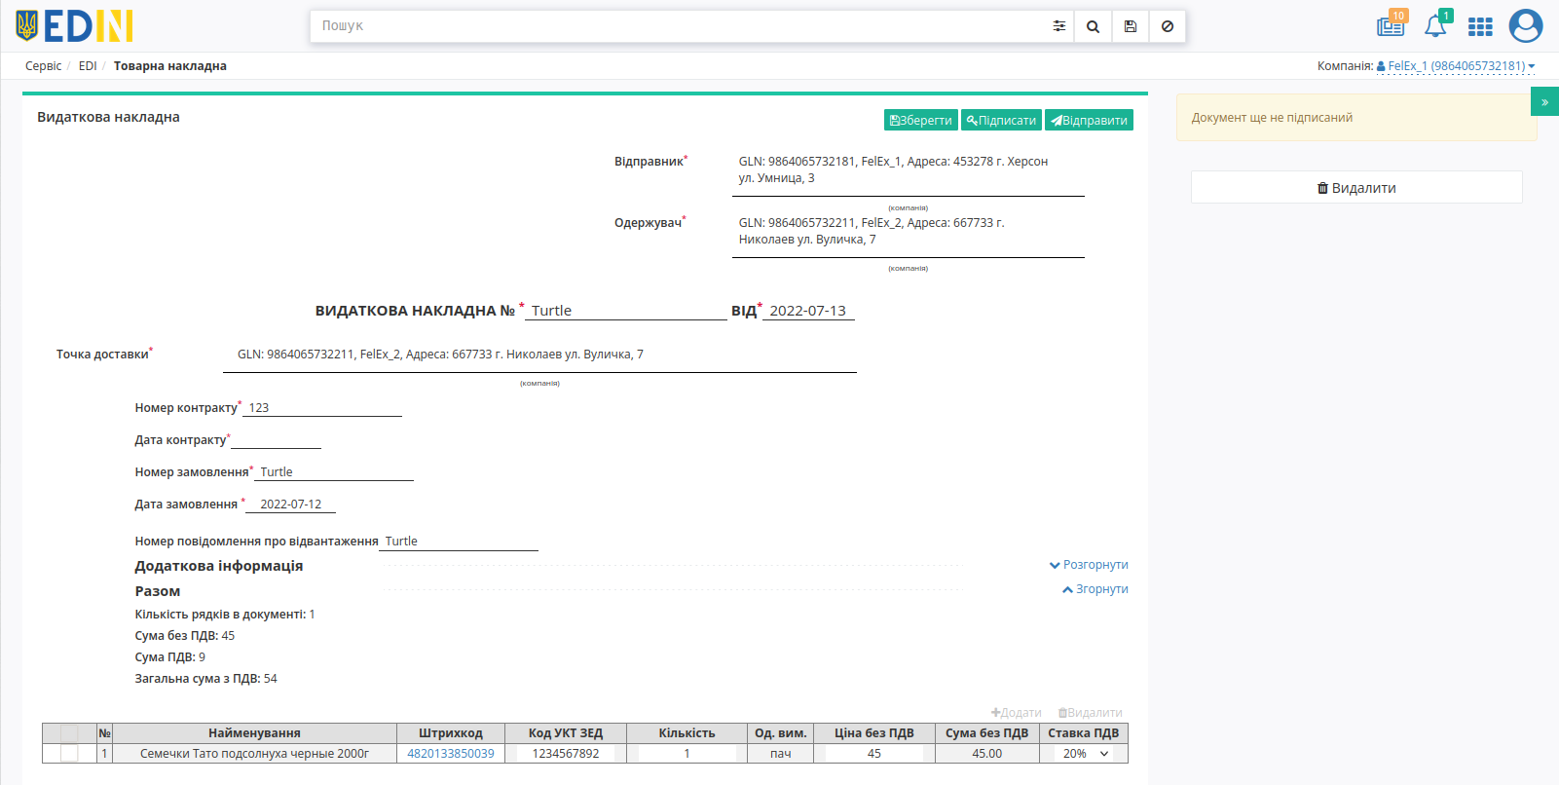Image resolution: width=1559 pixels, height=785 pixels.
Task: Open the user profile avatar
Action: (1526, 26)
